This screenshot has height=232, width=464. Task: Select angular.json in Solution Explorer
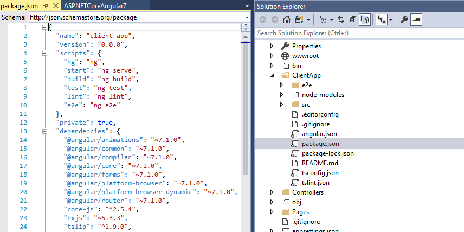pos(319,134)
